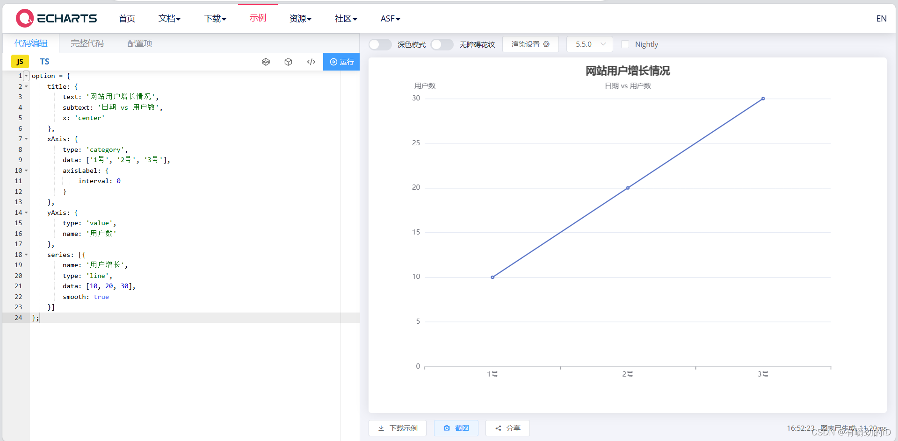Viewport: 898px width, 441px height.
Task: Click line number 24 in gutter
Action: click(18, 318)
